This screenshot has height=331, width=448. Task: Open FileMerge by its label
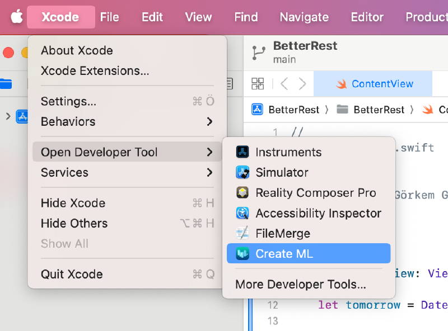coord(283,234)
